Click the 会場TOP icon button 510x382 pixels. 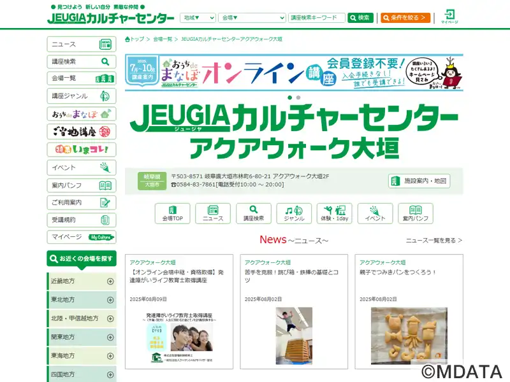point(172,213)
